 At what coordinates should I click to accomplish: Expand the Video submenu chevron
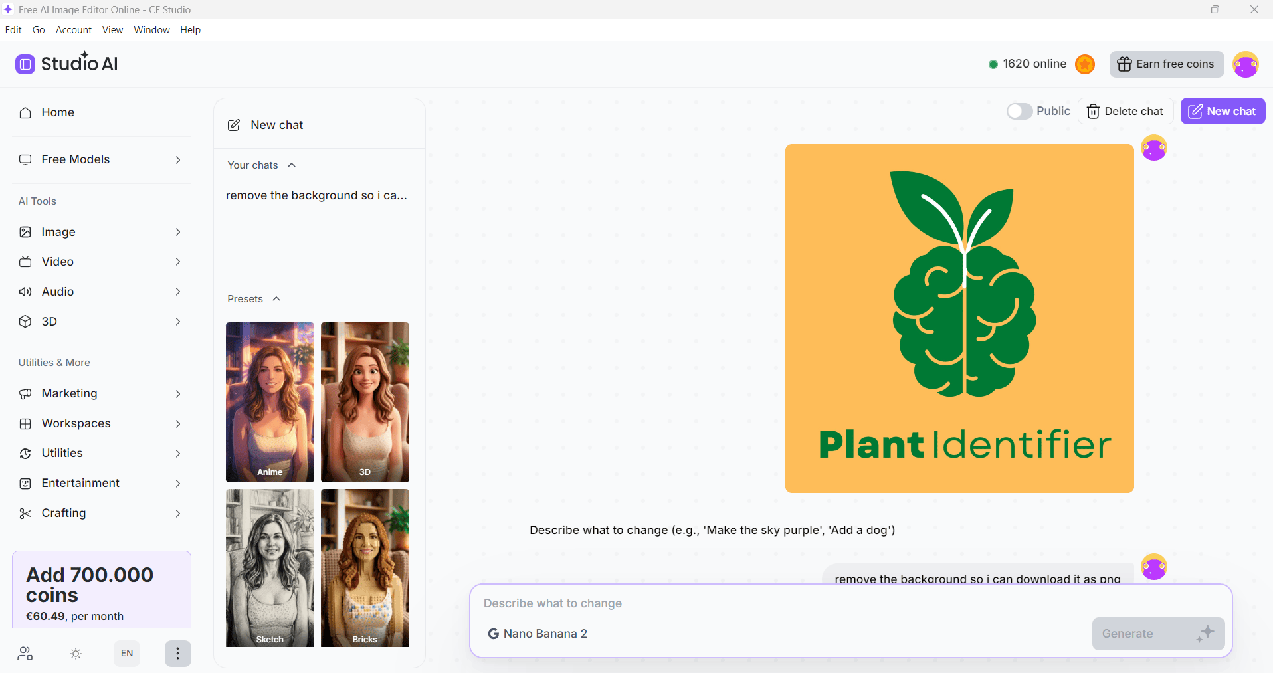178,262
